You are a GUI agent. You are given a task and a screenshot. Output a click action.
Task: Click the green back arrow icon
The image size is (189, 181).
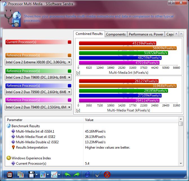point(68,175)
